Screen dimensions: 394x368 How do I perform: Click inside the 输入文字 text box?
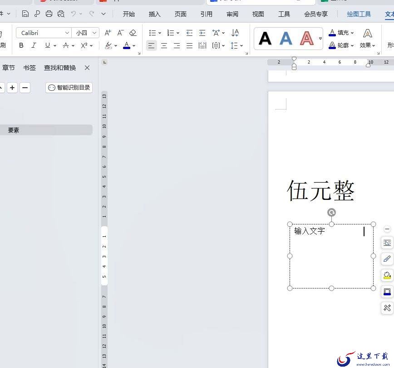click(x=331, y=256)
